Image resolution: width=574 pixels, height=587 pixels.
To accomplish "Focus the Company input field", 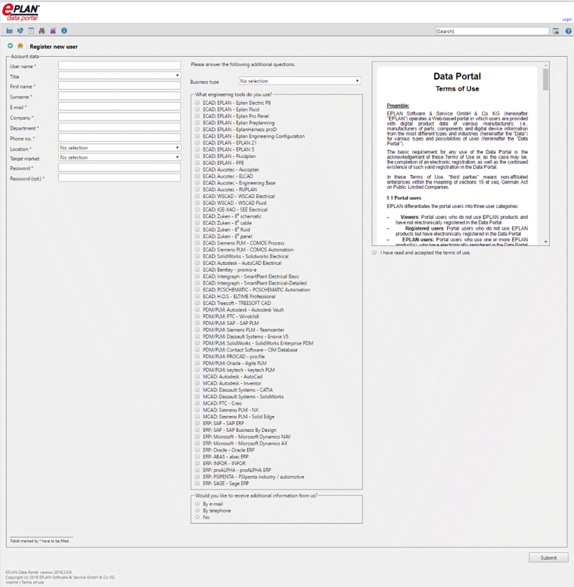I will pos(119,117).
